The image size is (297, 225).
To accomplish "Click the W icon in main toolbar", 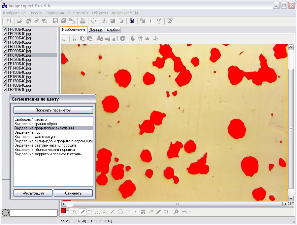I will (x=170, y=21).
